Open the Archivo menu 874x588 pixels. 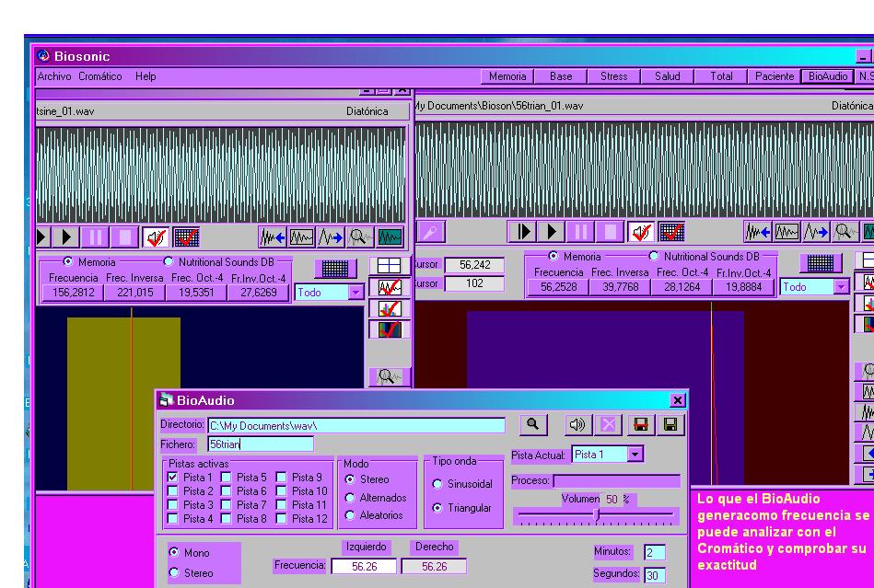tap(54, 76)
